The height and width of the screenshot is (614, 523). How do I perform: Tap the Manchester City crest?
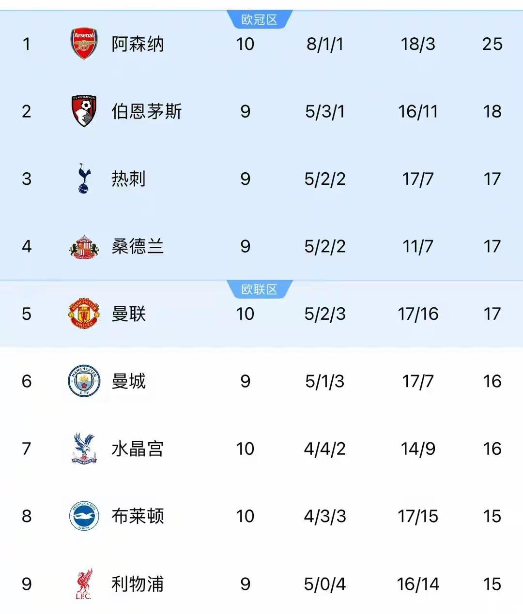pos(84,381)
